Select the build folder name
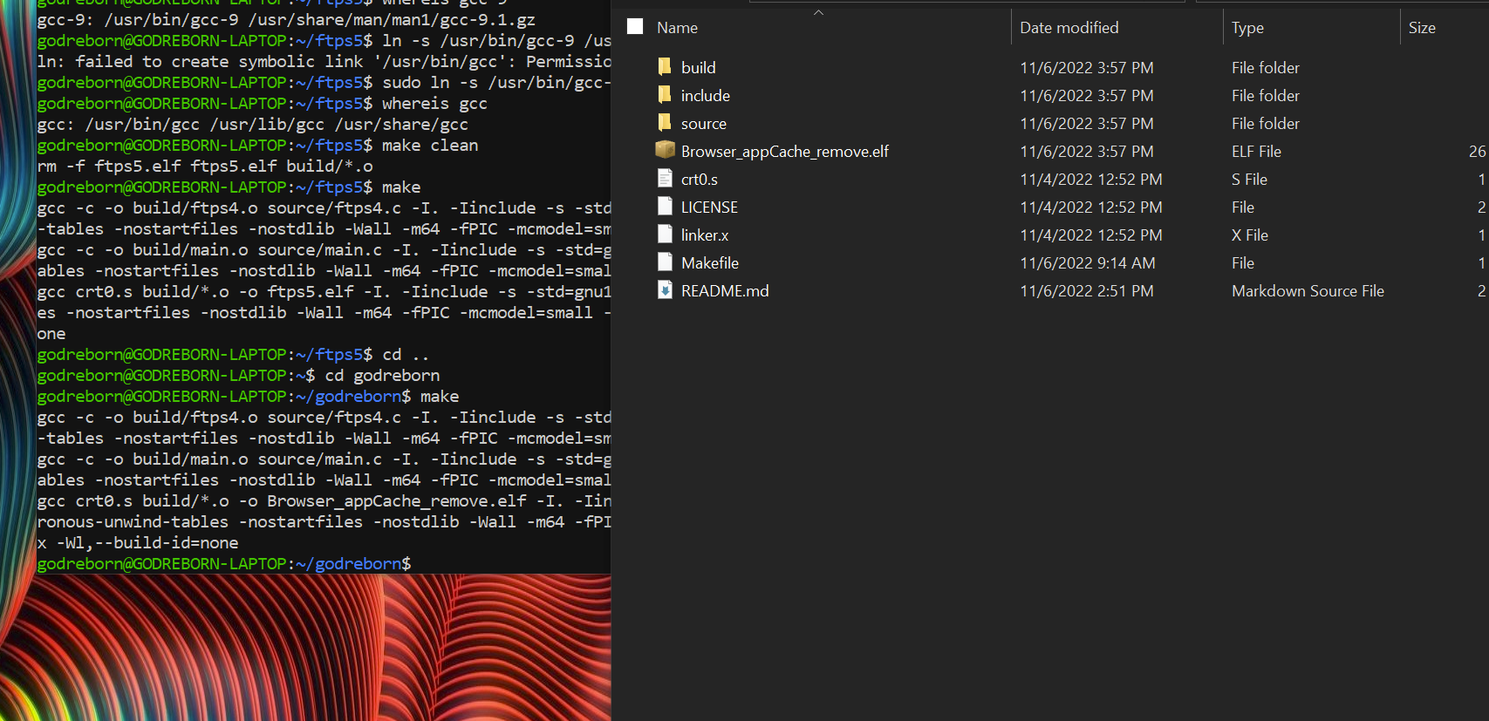This screenshot has height=721, width=1489. (698, 67)
